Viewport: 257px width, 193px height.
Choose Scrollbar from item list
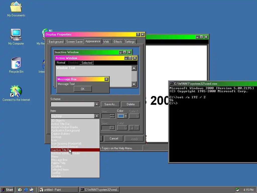coord(75,166)
